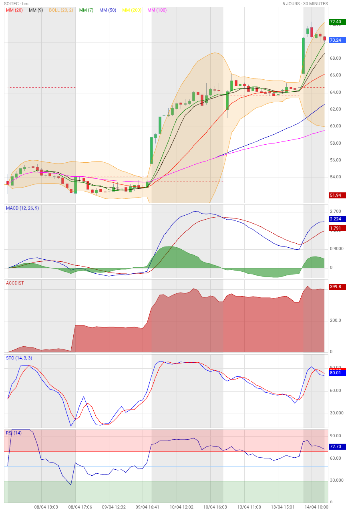Click the 10/04 12:02 time axis label
The width and height of the screenshot is (346, 511).
point(181,507)
